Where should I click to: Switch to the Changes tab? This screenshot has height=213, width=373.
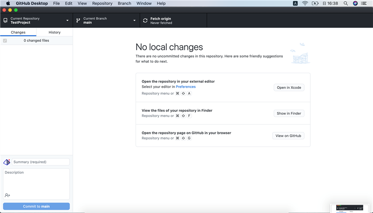click(18, 32)
